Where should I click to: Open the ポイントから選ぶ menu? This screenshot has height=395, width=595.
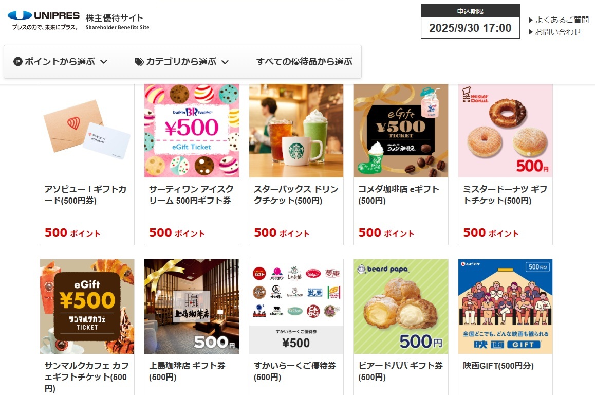click(x=60, y=62)
